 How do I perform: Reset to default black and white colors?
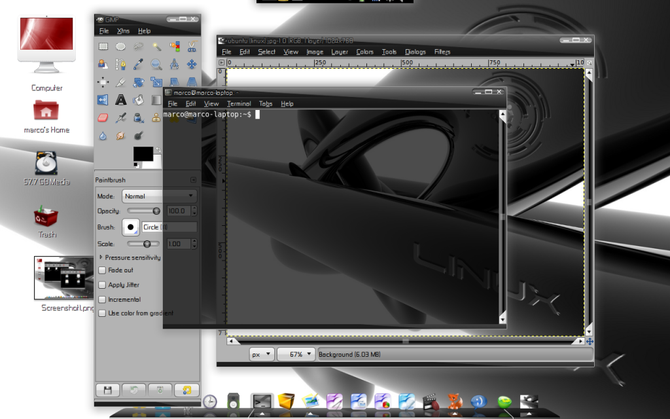click(x=136, y=164)
